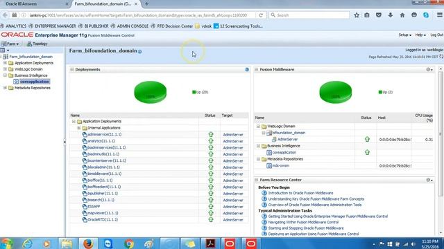This screenshot has width=444, height=249.
Task: Collapse Business Intelligence in navigation tree
Action: [x=5, y=75]
